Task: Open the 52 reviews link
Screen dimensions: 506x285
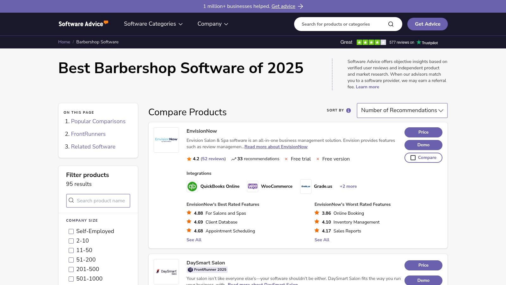Action: [x=213, y=159]
